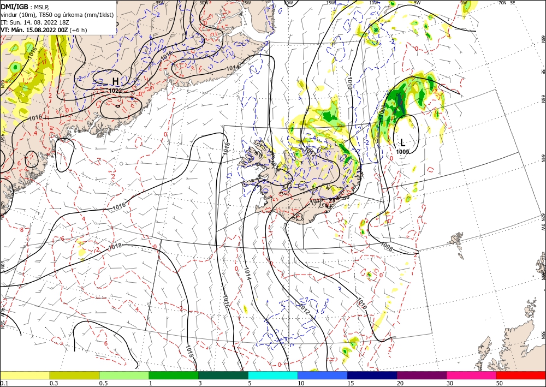This screenshot has height=387, width=546.
Task: Click the legend value '0.5'
Action: point(103,383)
